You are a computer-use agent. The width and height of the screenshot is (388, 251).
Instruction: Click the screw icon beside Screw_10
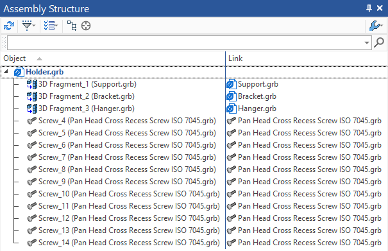coord(32,194)
